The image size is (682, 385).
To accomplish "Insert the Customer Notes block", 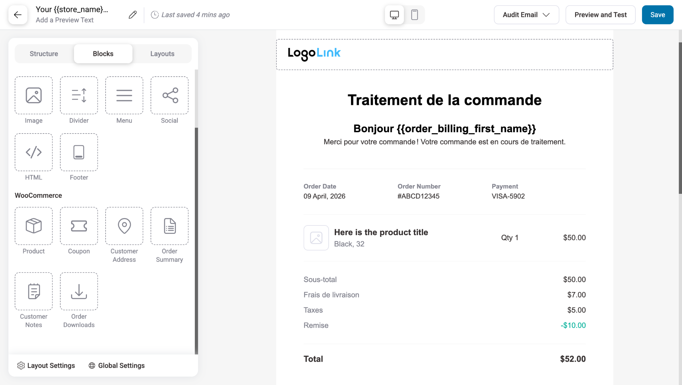I will (33, 291).
